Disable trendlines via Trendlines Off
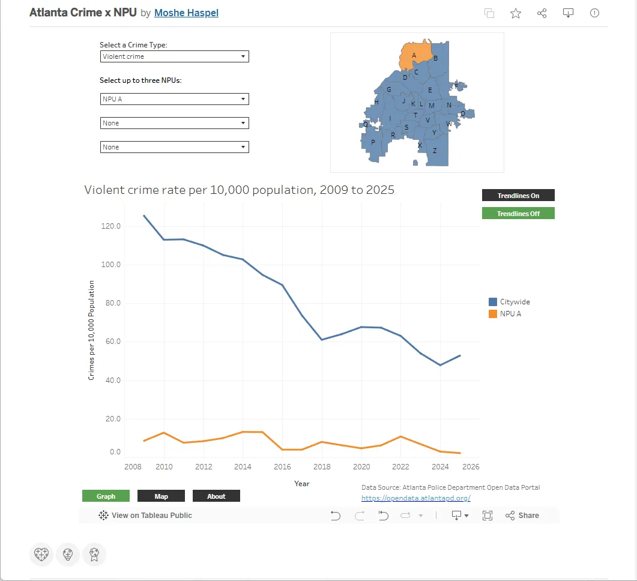 (x=518, y=213)
